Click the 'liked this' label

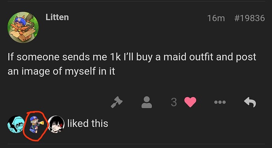[x=88, y=123]
